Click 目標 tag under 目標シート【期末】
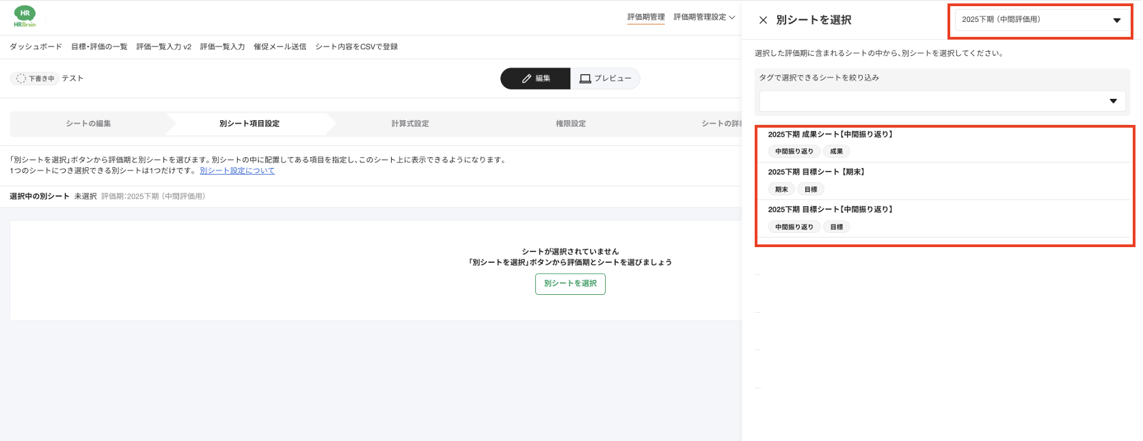Image resolution: width=1143 pixels, height=441 pixels. pos(811,189)
